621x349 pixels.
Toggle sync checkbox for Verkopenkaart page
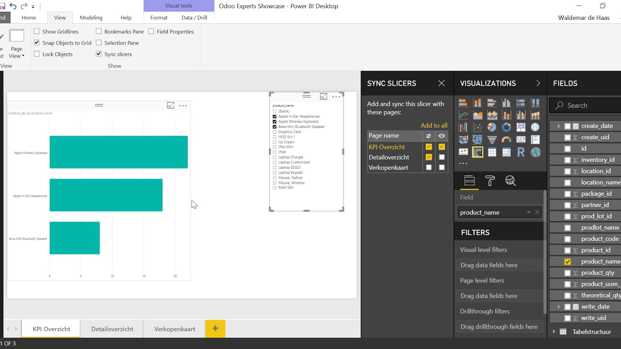pos(429,168)
